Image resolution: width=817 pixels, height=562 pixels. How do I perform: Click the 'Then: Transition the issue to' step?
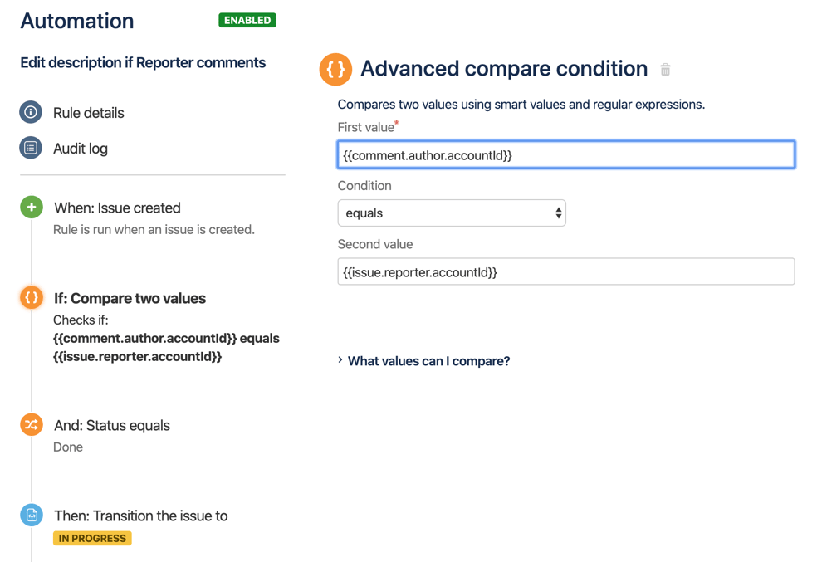(141, 515)
